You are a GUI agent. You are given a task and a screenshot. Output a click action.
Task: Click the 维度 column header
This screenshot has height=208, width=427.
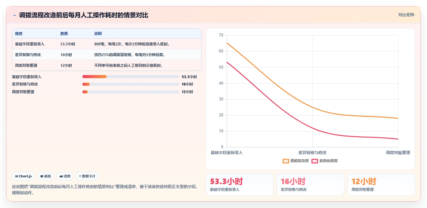19,34
